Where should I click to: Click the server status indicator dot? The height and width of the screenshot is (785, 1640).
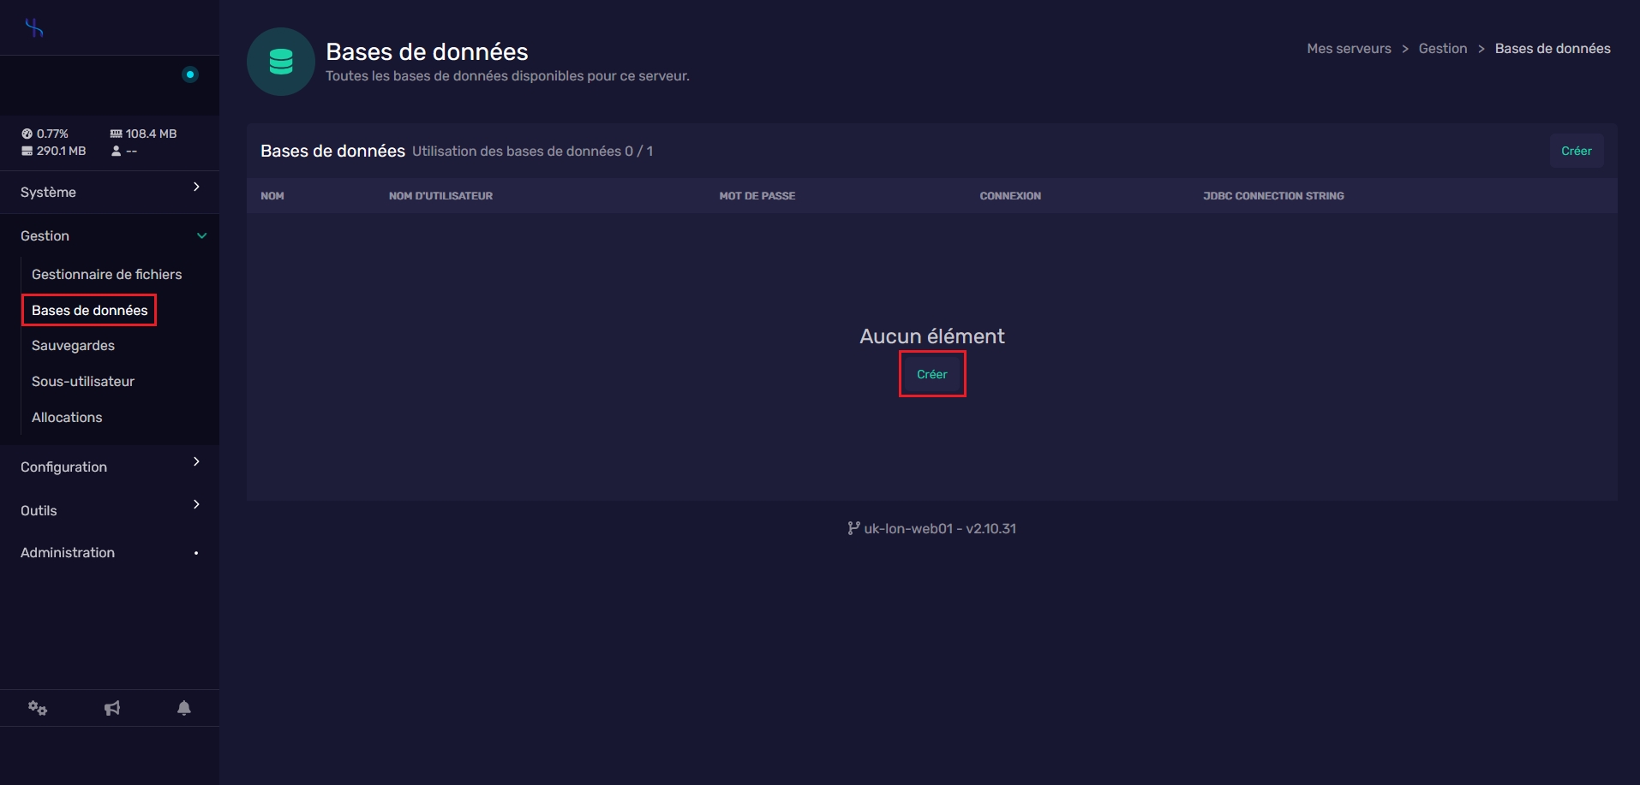[x=190, y=74]
